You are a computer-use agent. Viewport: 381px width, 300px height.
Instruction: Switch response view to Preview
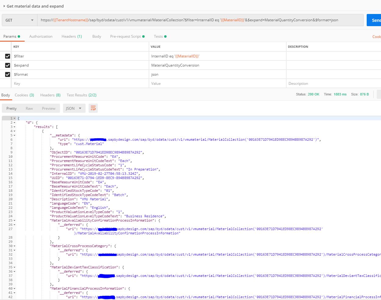point(49,108)
